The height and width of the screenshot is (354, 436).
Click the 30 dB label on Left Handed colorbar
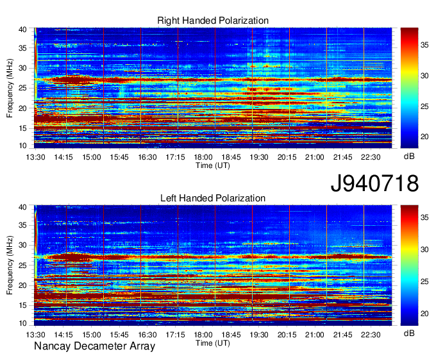click(424, 249)
